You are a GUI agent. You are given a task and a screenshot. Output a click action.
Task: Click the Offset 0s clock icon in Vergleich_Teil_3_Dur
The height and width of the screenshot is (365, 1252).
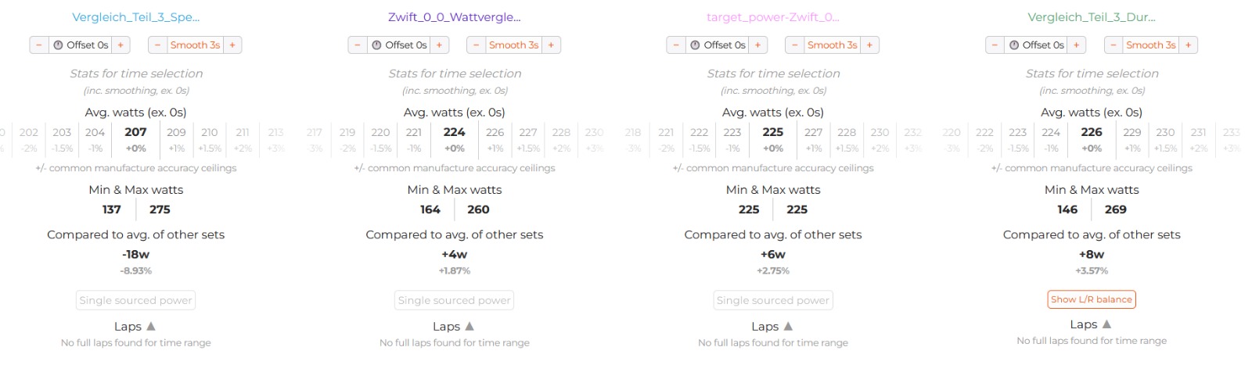[1015, 45]
